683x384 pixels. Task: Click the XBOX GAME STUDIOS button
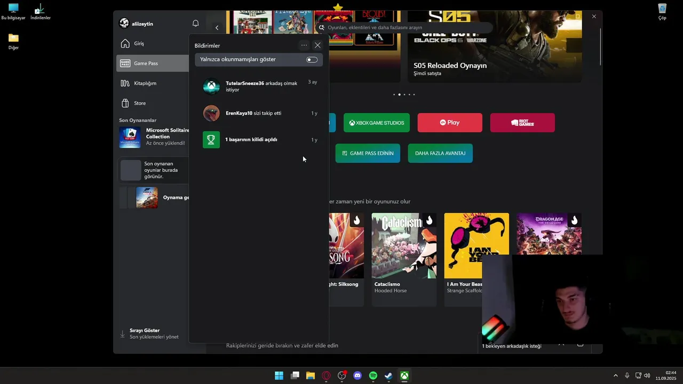tap(377, 123)
